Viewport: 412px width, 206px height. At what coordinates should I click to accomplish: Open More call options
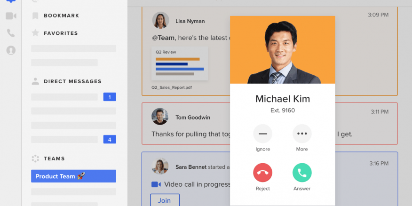pos(302,134)
